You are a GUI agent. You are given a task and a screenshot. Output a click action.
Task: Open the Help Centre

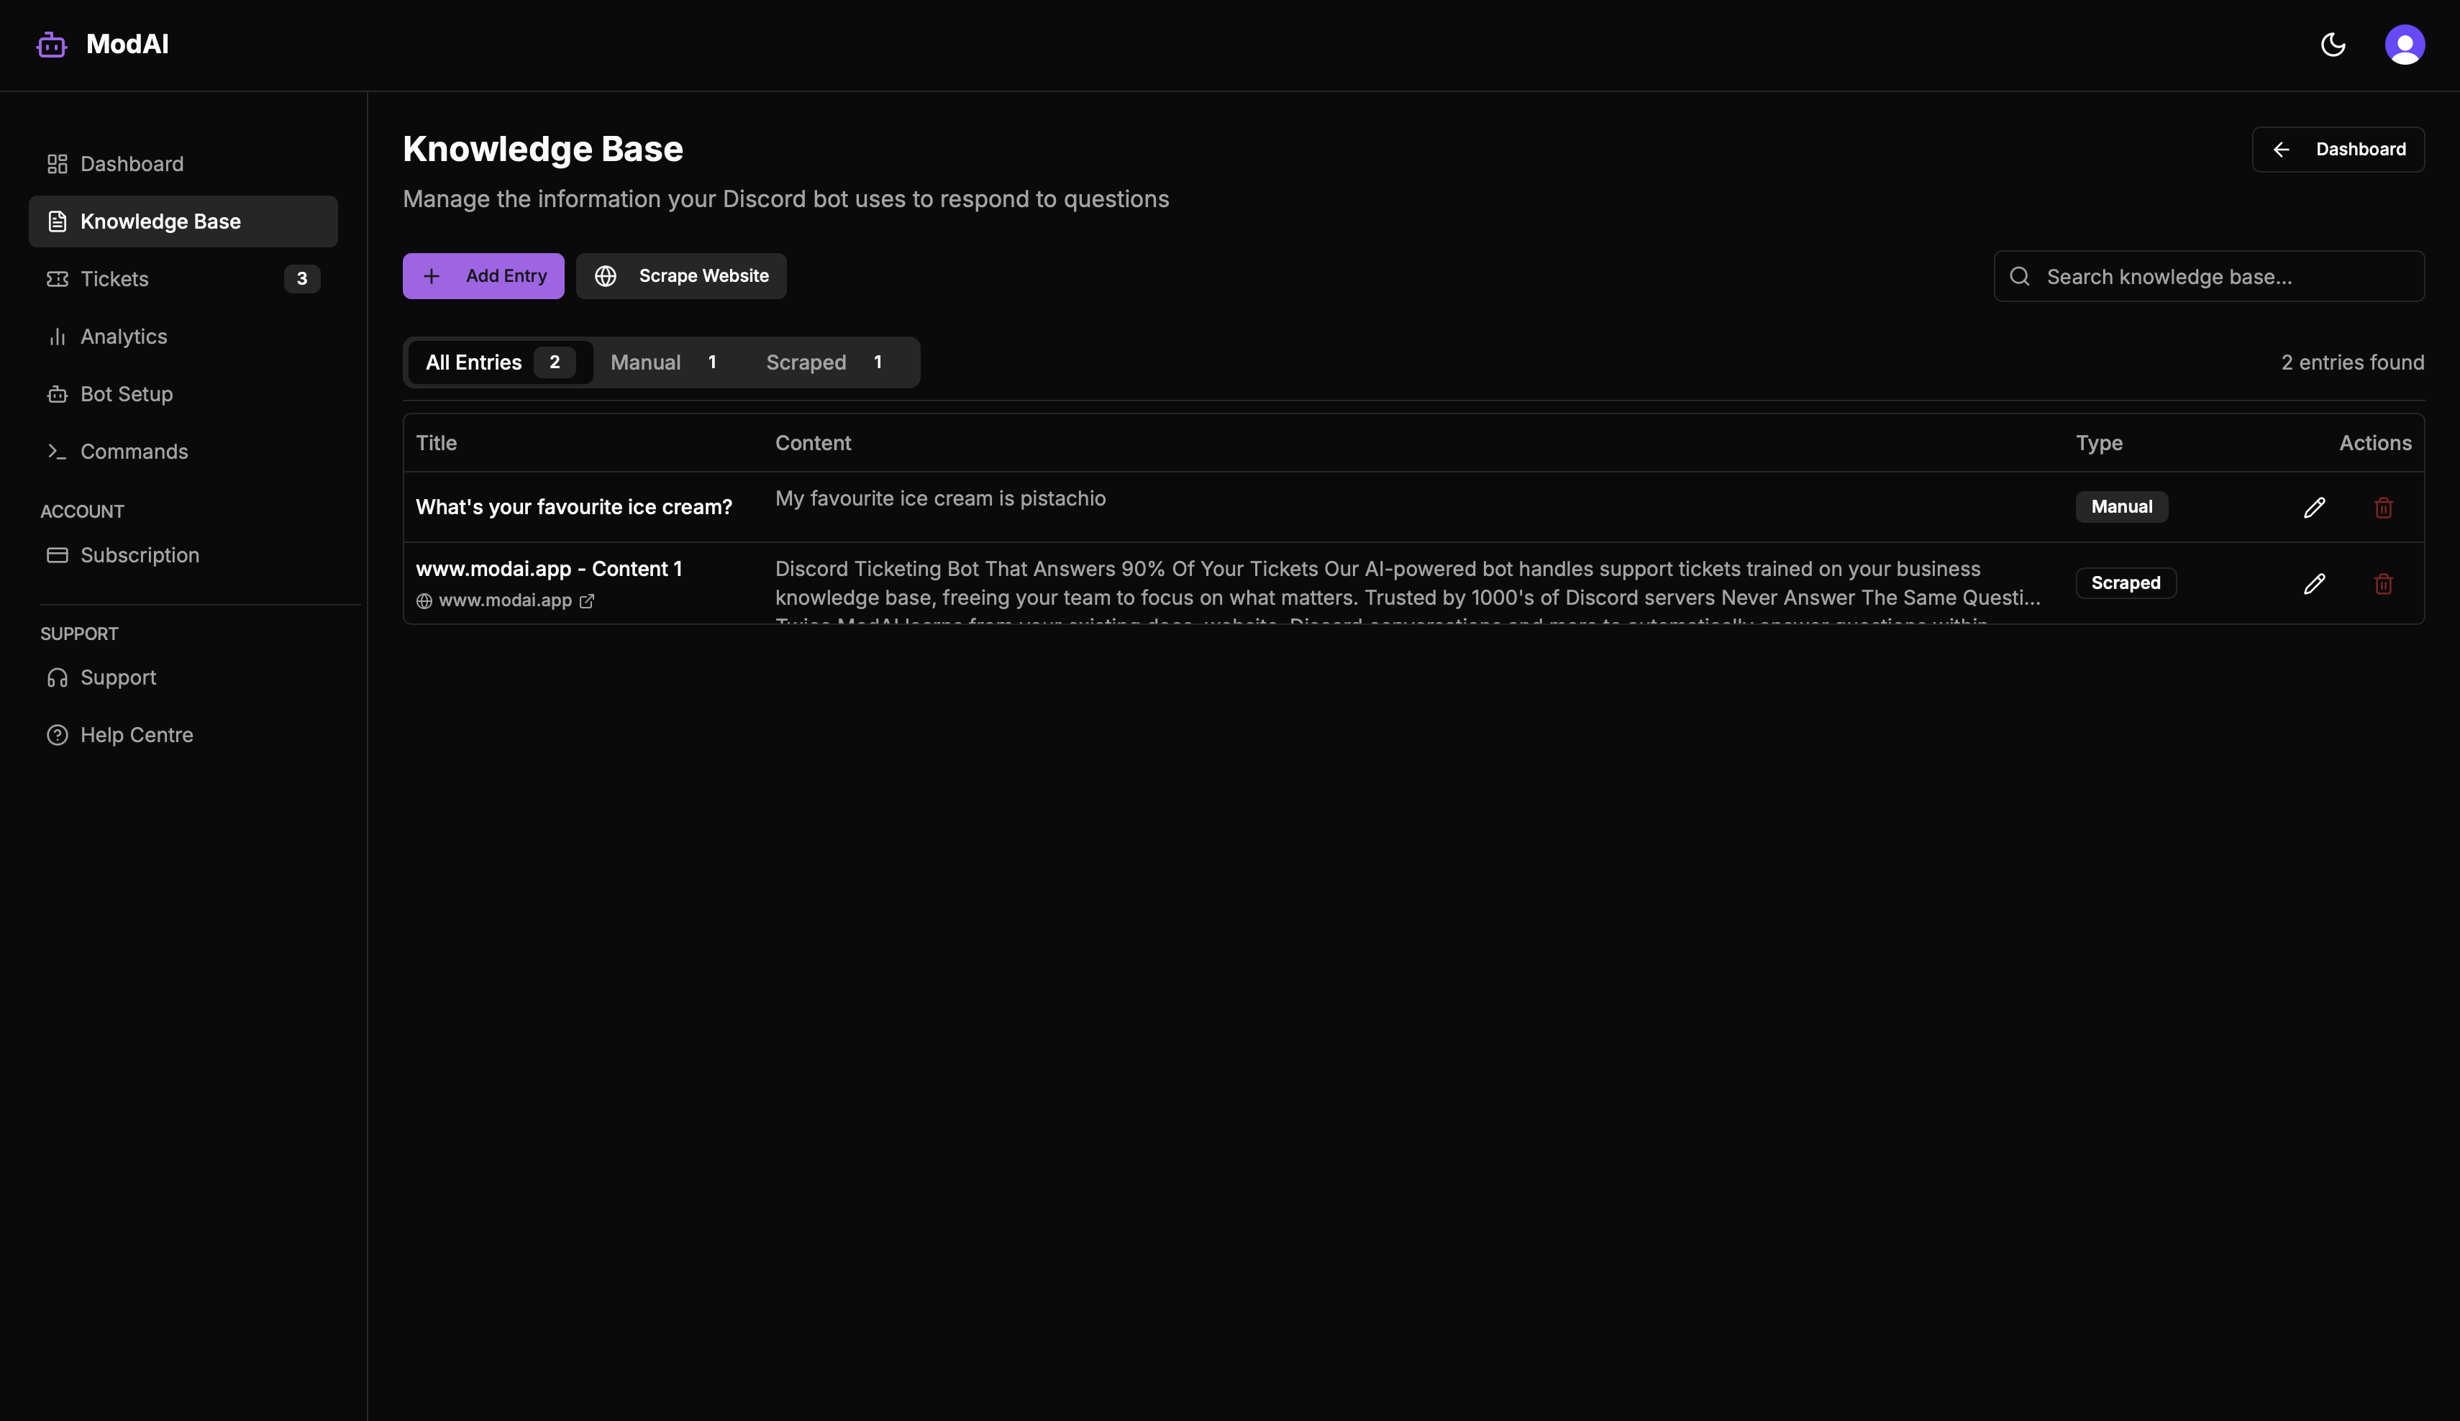(x=136, y=734)
